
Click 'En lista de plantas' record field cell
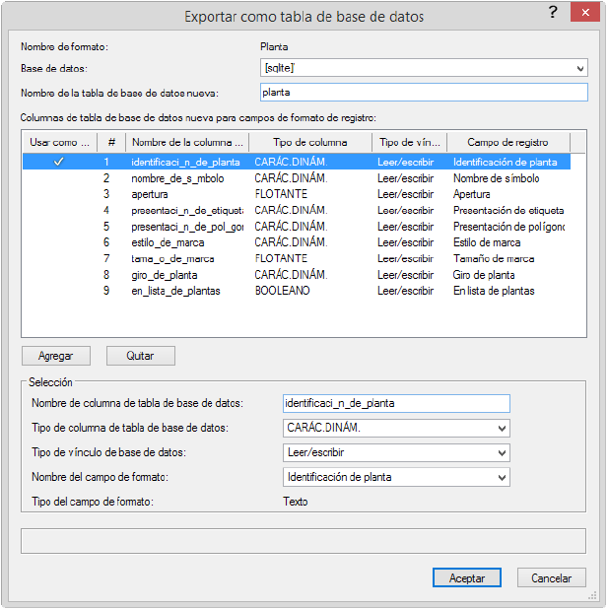494,291
